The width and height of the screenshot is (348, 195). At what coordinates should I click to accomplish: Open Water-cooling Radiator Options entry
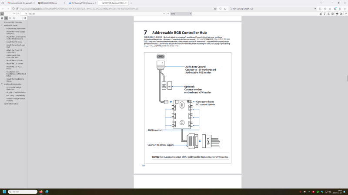16,100
